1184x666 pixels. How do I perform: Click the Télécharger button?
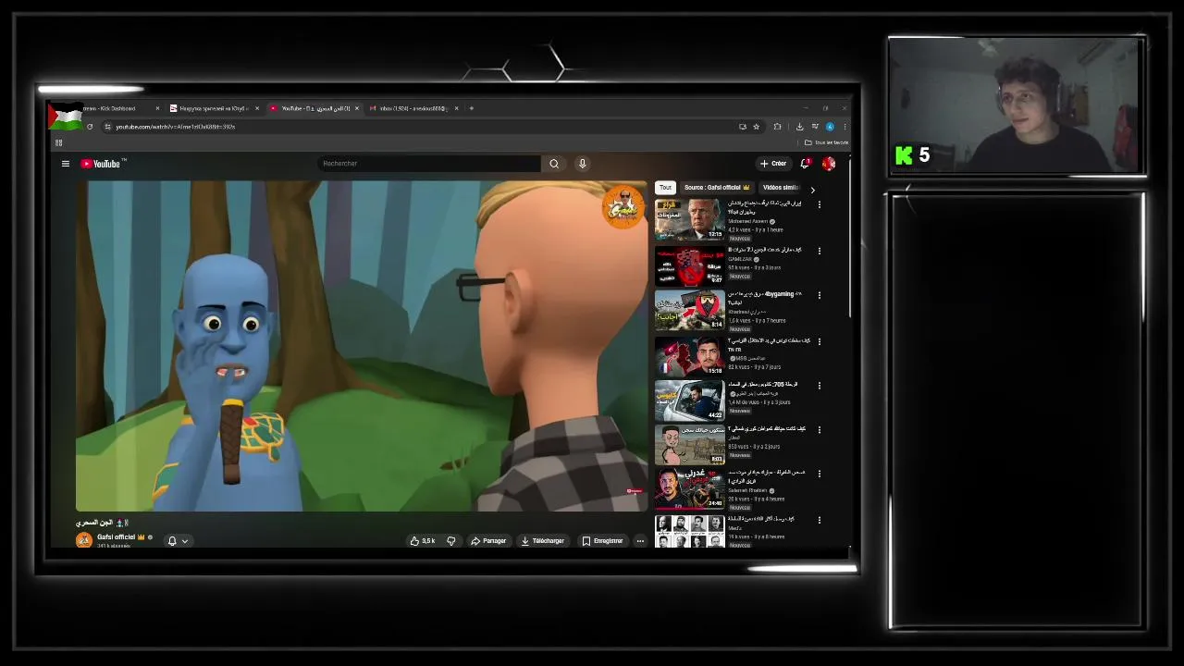[x=543, y=541]
